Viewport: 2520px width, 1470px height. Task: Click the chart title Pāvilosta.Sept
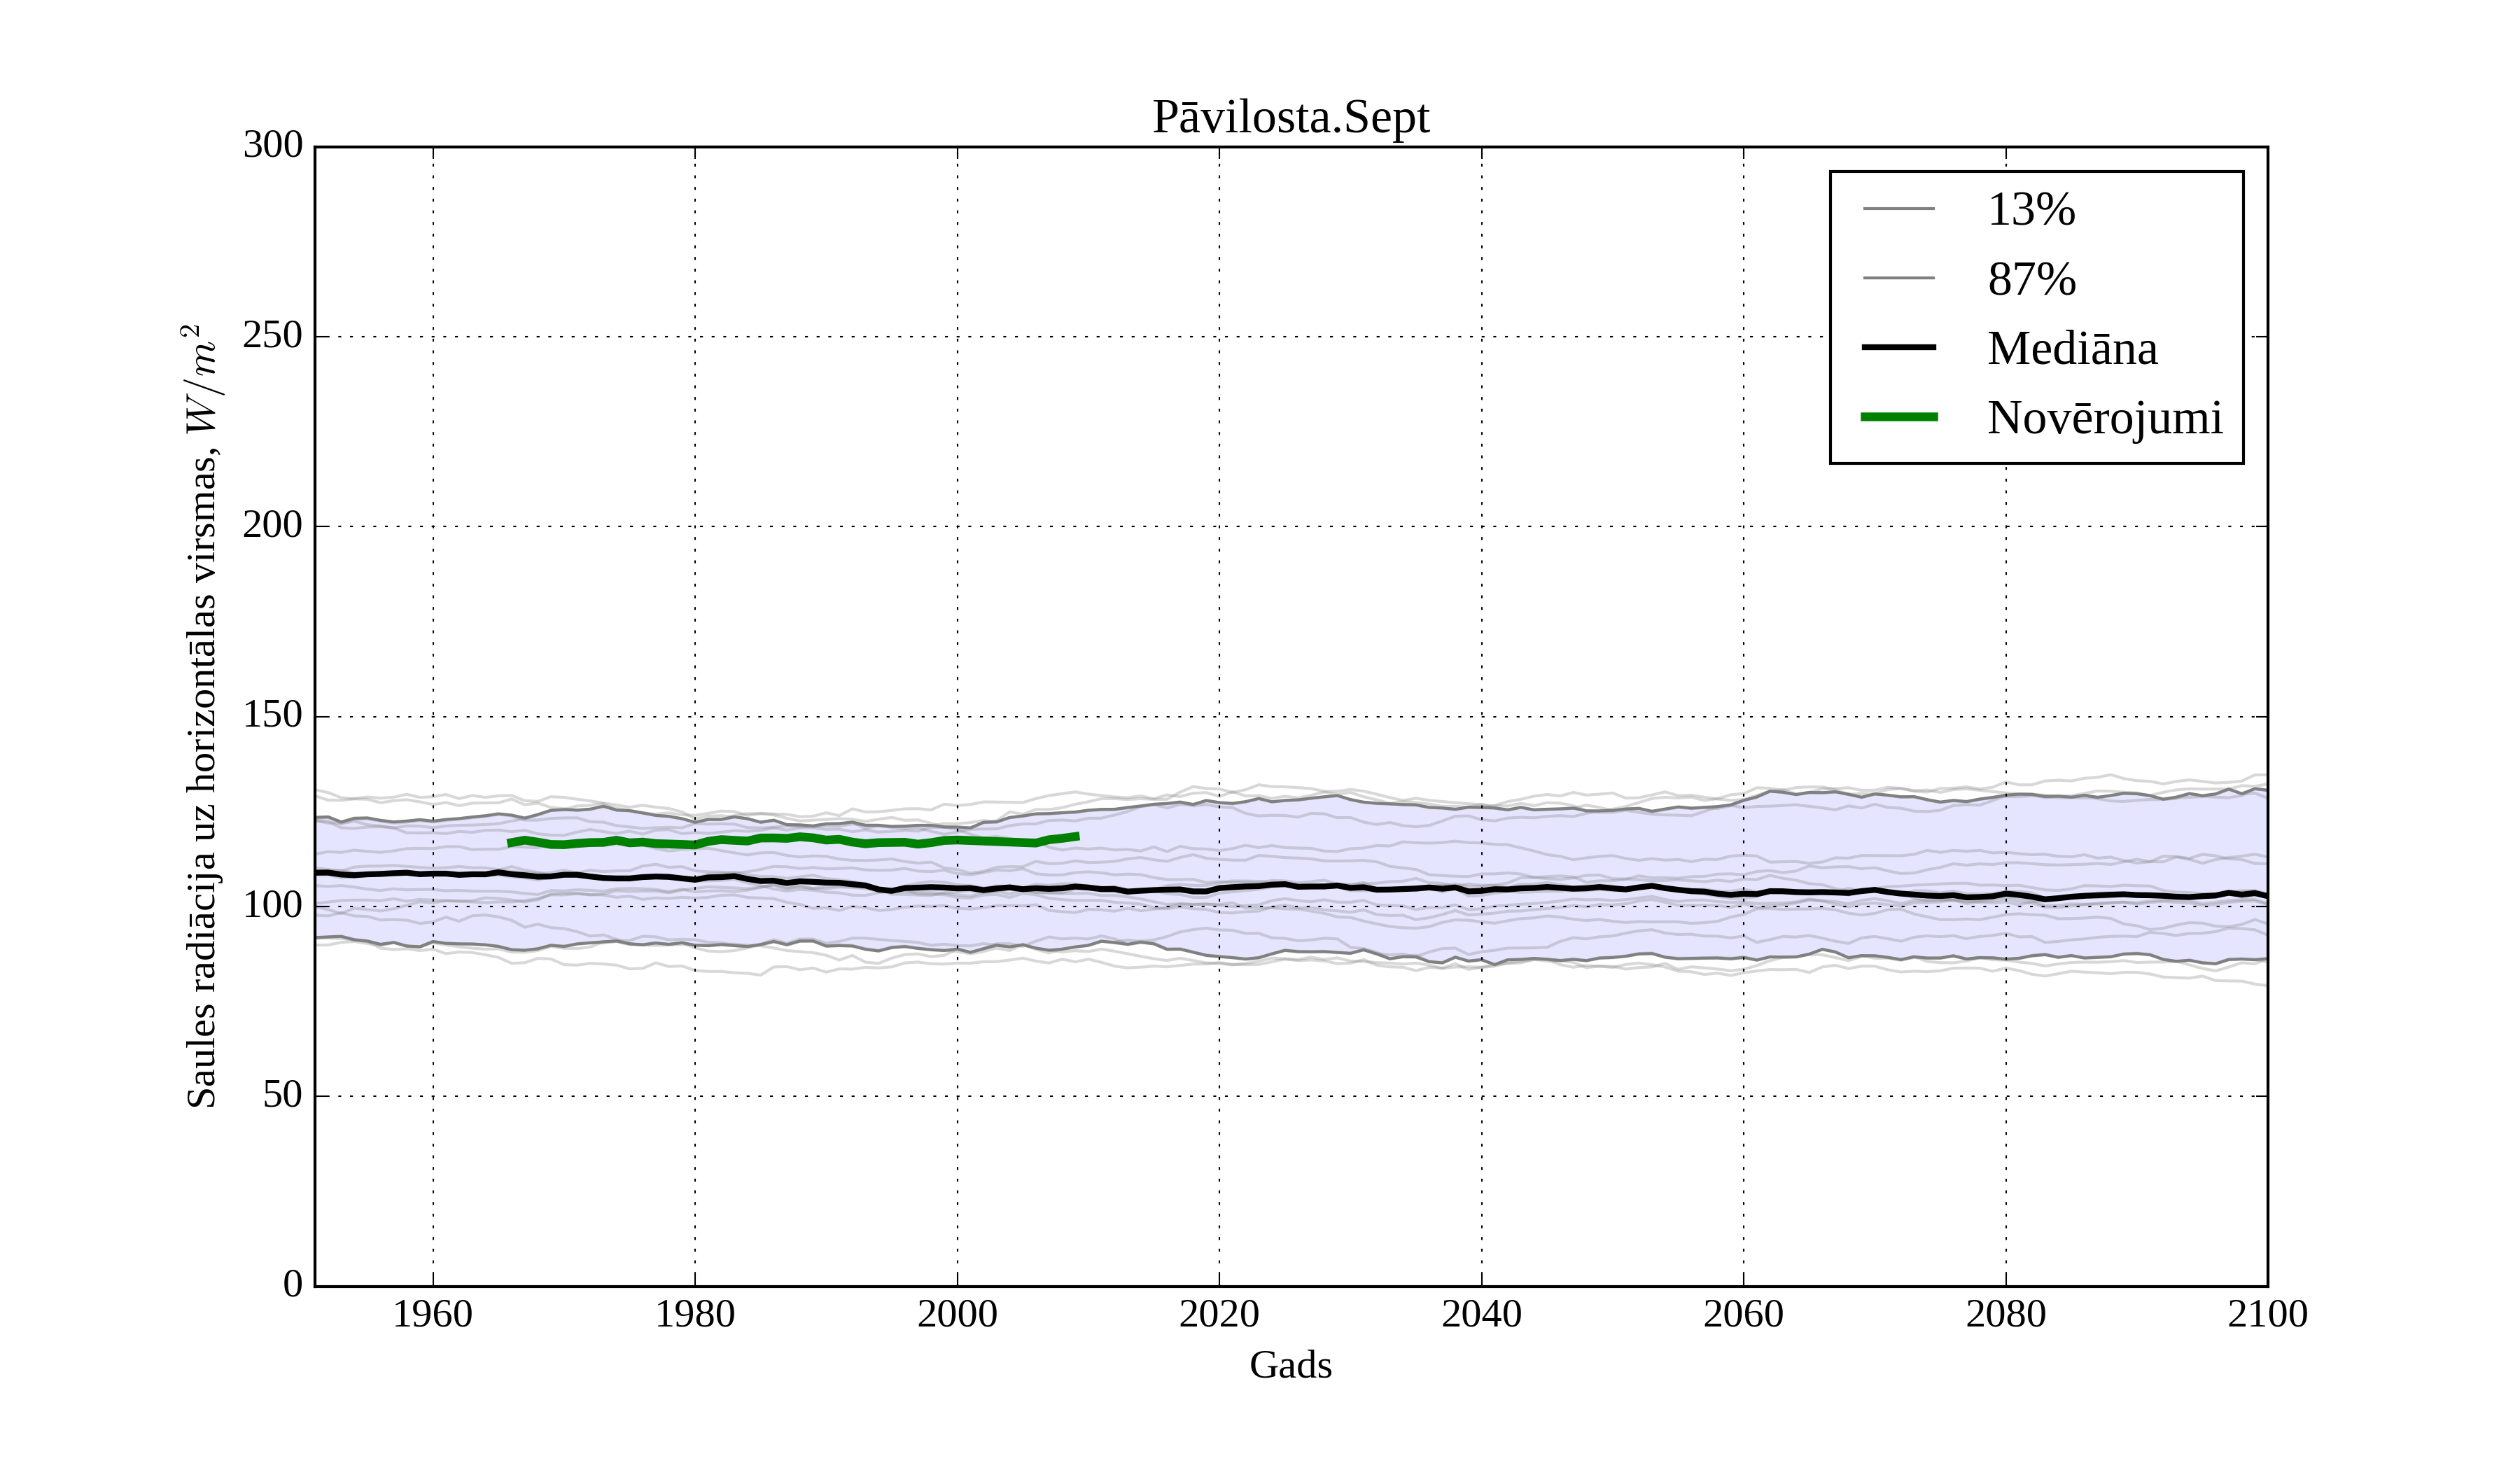[x=1290, y=118]
